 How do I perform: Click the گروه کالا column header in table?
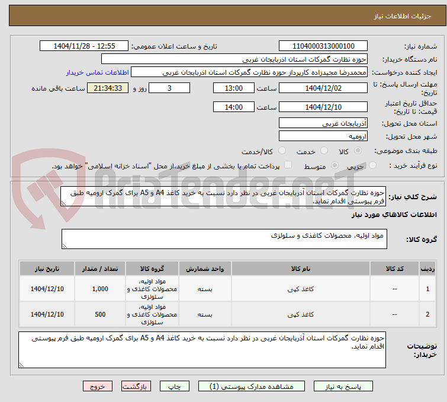152,269
